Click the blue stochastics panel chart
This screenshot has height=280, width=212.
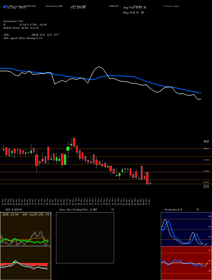(186, 229)
